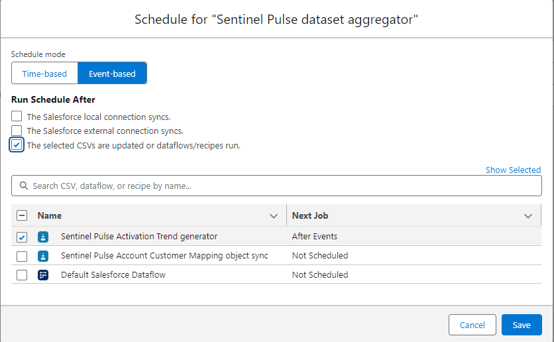
Task: Click 'selected CSVs are updated or dataflows/recipes run' label
Action: point(134,146)
